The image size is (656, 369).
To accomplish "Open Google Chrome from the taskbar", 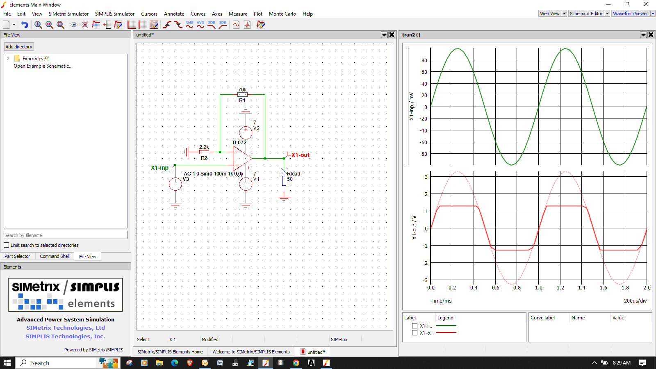I will click(296, 363).
